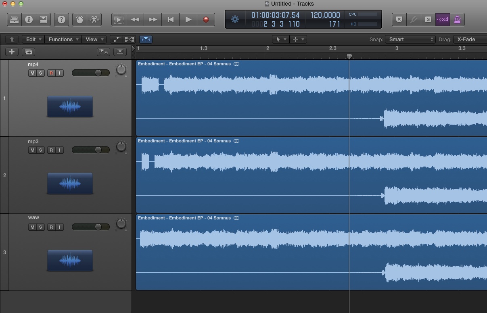Enable the Metronome click
487x313 pixels.
tap(458, 19)
